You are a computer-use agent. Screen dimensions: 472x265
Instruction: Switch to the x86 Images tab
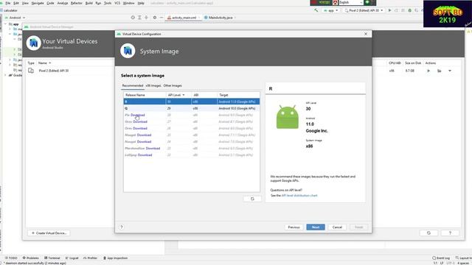coord(153,85)
